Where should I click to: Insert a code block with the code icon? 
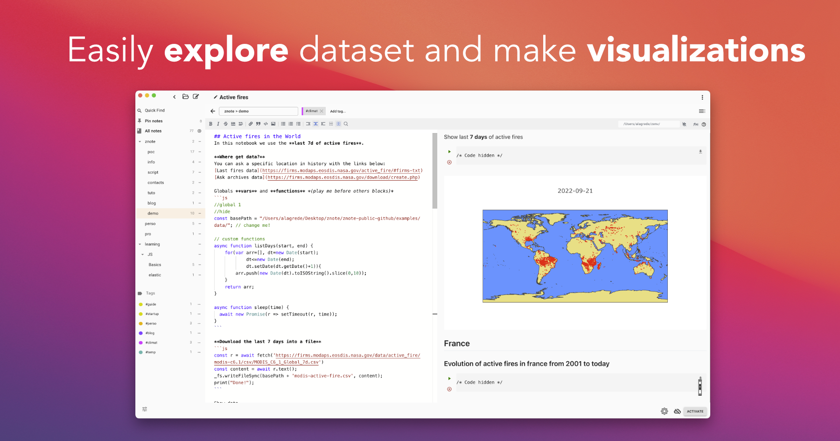pos(266,124)
